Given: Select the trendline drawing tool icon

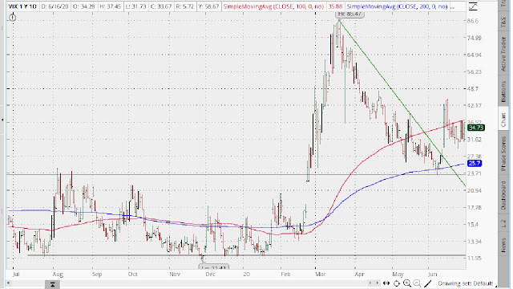Looking at the screenshot, I should tap(427, 283).
